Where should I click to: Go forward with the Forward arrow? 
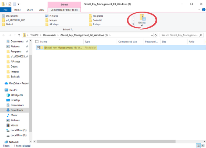(10, 35)
